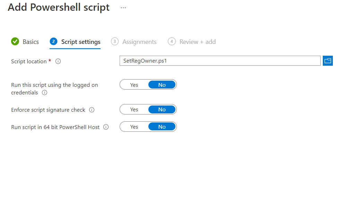Click the step 3 circle icon
The height and width of the screenshot is (203, 354).
pos(114,41)
